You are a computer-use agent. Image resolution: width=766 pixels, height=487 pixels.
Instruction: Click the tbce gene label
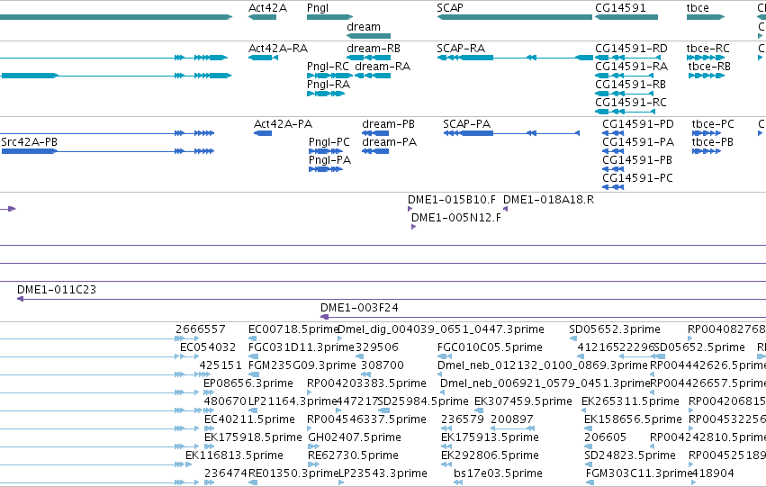[698, 8]
